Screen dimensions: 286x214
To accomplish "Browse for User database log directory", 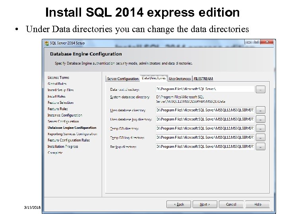I will point(261,119).
